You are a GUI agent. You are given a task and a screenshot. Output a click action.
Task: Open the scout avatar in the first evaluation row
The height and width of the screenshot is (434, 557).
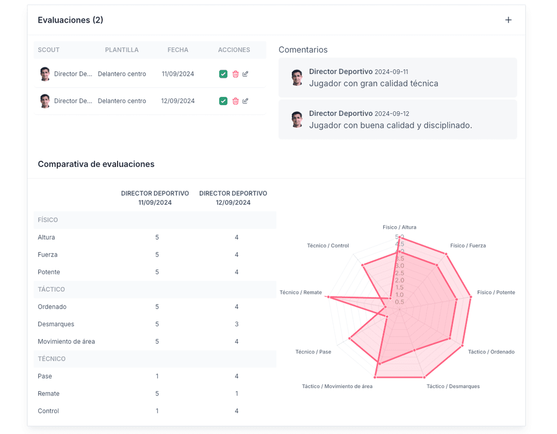(x=45, y=74)
